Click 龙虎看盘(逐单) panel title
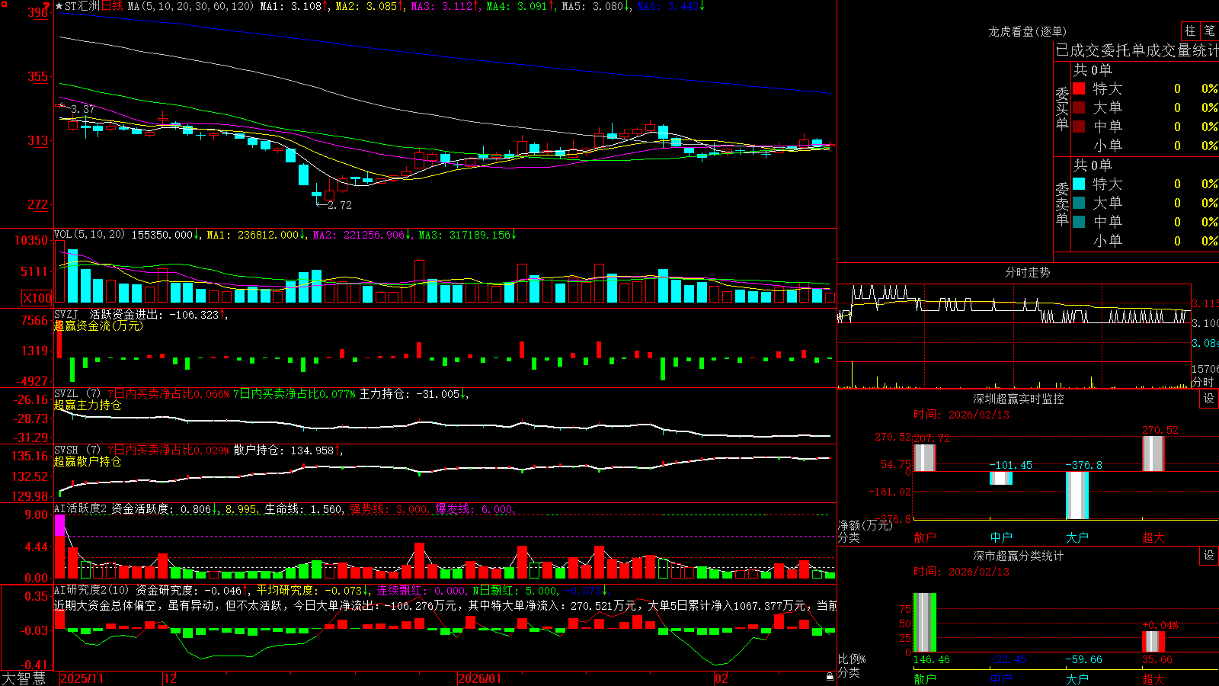The image size is (1219, 686). coord(1027,31)
